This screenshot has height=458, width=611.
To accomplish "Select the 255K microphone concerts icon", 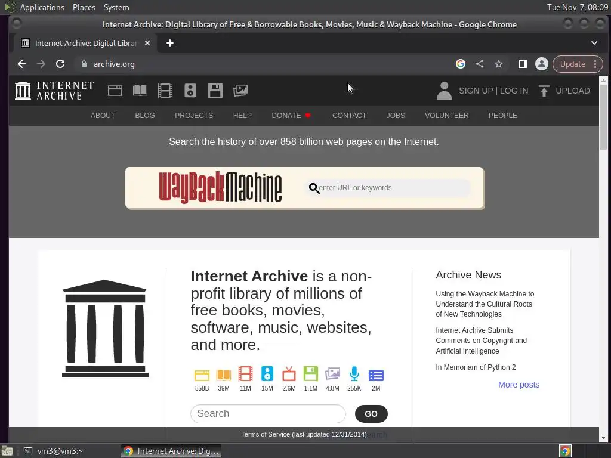I will pos(354,374).
